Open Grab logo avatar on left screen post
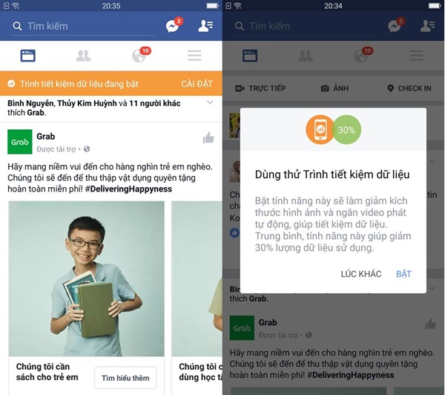Image resolution: width=445 pixels, height=395 pixels. point(20,142)
